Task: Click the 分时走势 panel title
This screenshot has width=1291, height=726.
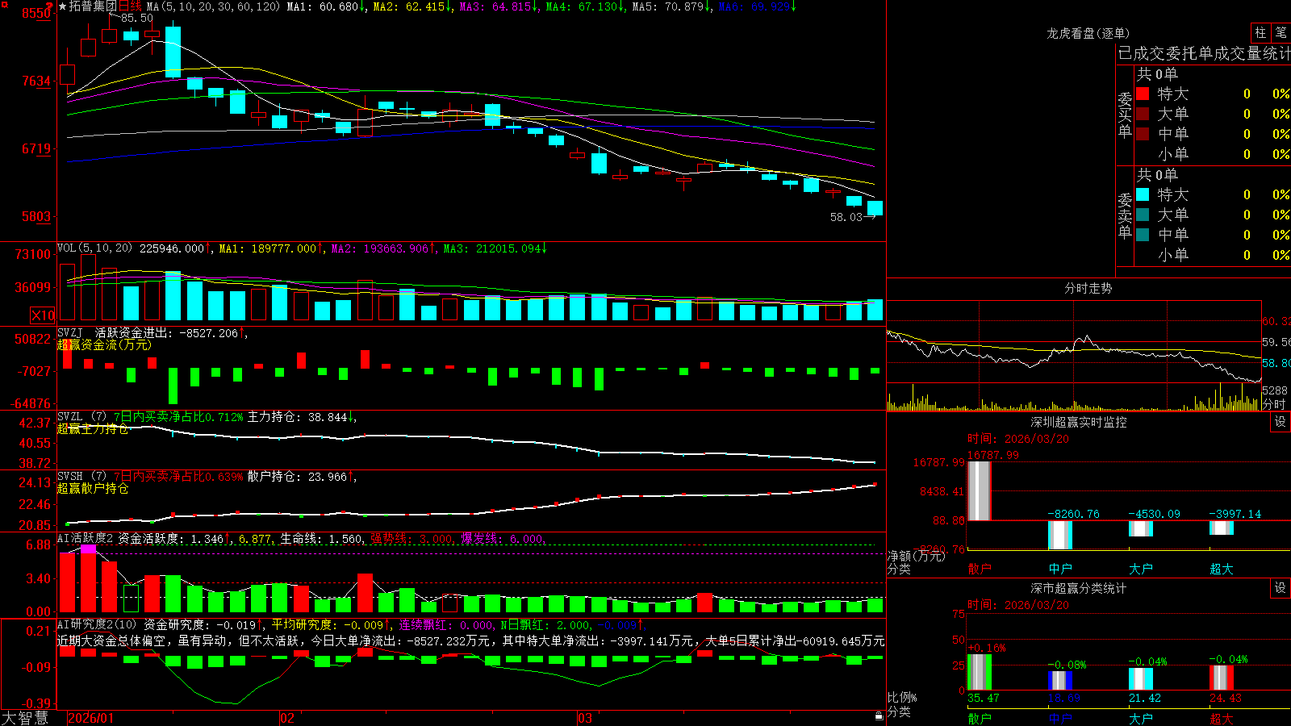Action: [x=1088, y=288]
